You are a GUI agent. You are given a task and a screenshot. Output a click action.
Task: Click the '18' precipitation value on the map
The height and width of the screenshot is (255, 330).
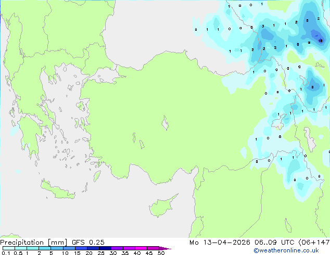[320, 41]
